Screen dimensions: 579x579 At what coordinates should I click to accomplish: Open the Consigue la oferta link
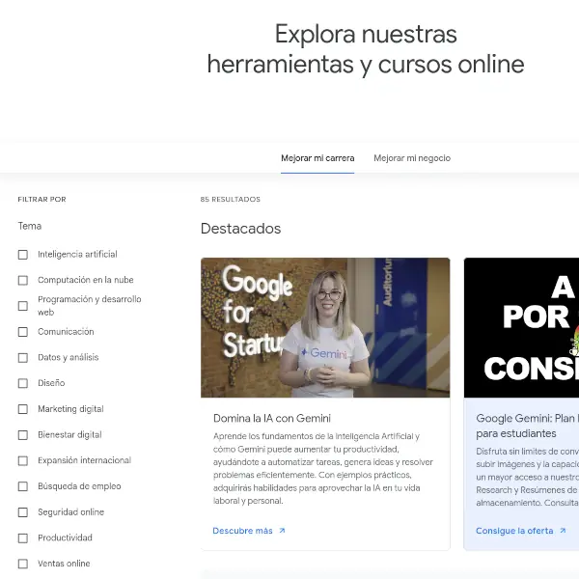pyautogui.click(x=521, y=531)
